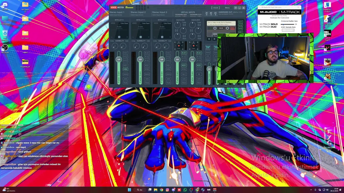Open File Explorer from taskbar
Screen dimensions: 344x193
tap(156, 190)
